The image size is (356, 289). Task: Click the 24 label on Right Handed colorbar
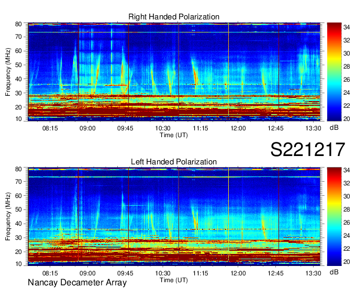click(347, 93)
